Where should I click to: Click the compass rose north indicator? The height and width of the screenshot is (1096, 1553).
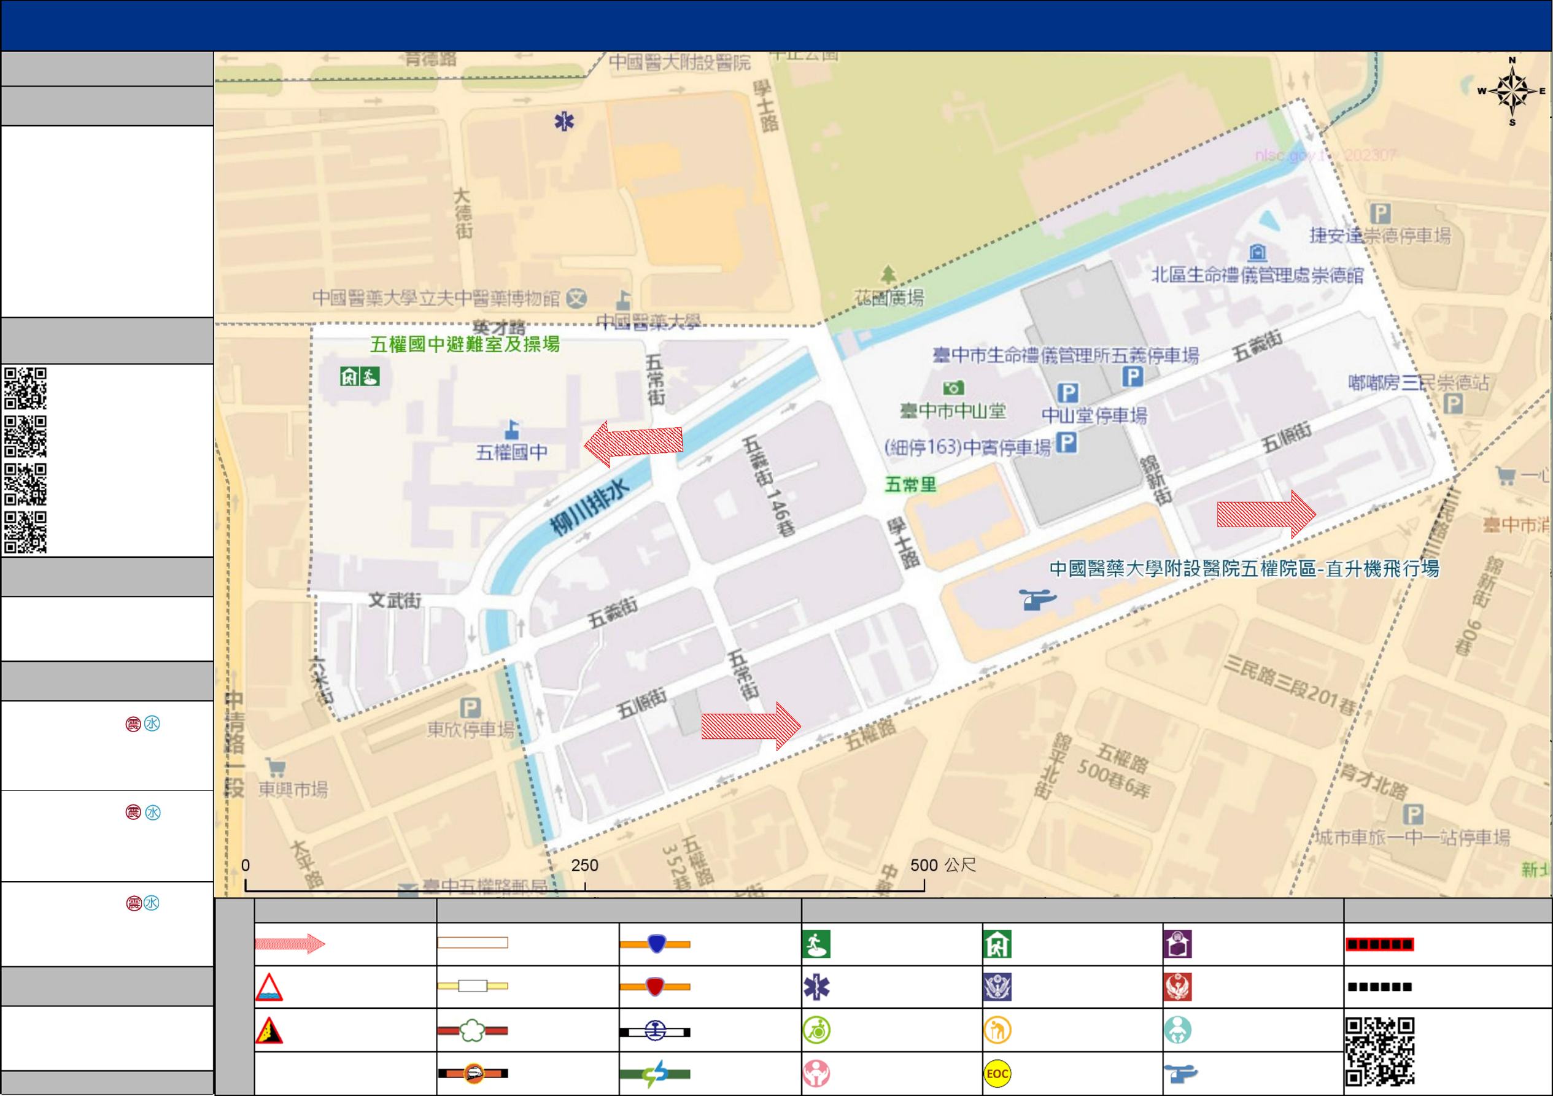pos(1512,91)
